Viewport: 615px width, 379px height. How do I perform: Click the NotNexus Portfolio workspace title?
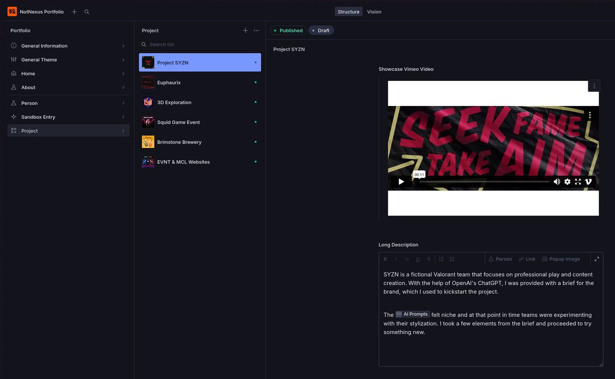pyautogui.click(x=42, y=12)
